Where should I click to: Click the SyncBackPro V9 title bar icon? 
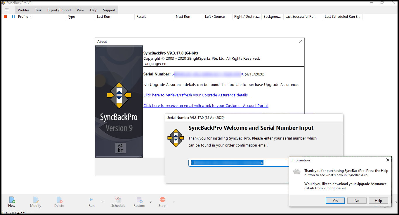(x=3, y=3)
